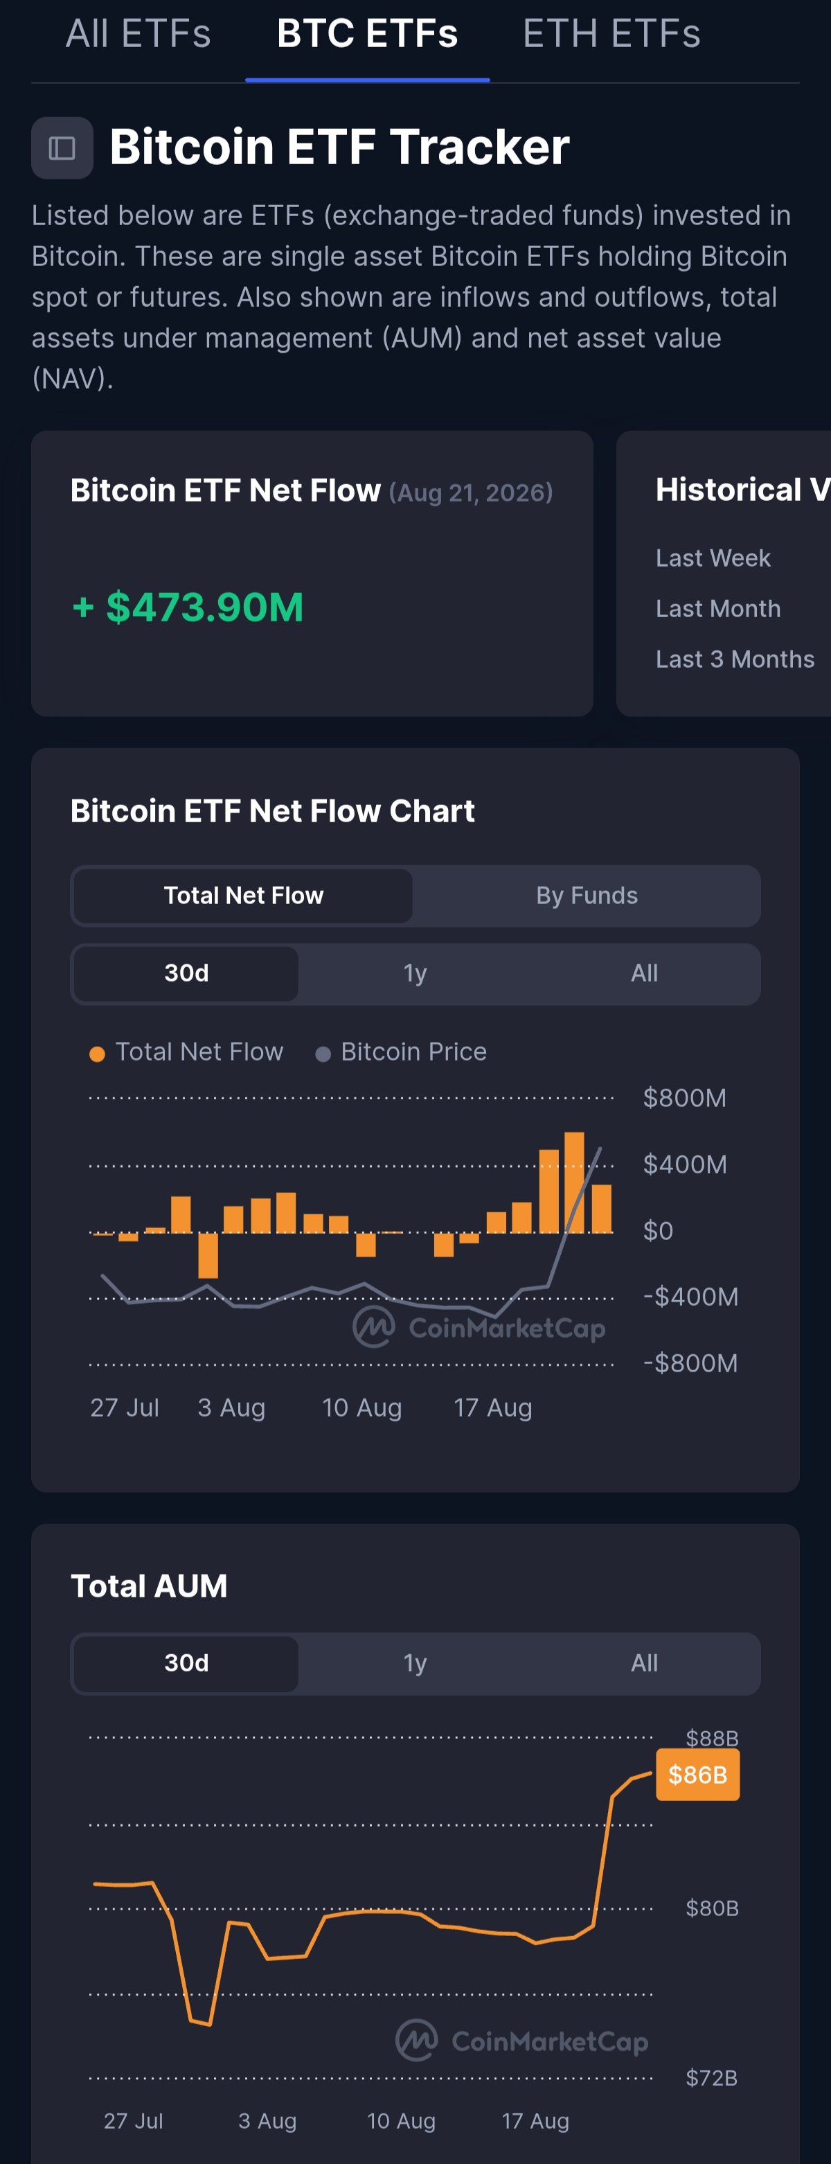
Task: Toggle the Bitcoin Price legend dot
Action: pos(322,1054)
